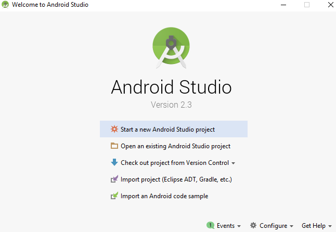
Task: Choose Import an Android code sample
Action: pyautogui.click(x=174, y=196)
